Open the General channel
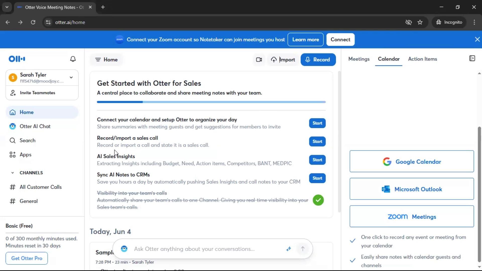 42,201
